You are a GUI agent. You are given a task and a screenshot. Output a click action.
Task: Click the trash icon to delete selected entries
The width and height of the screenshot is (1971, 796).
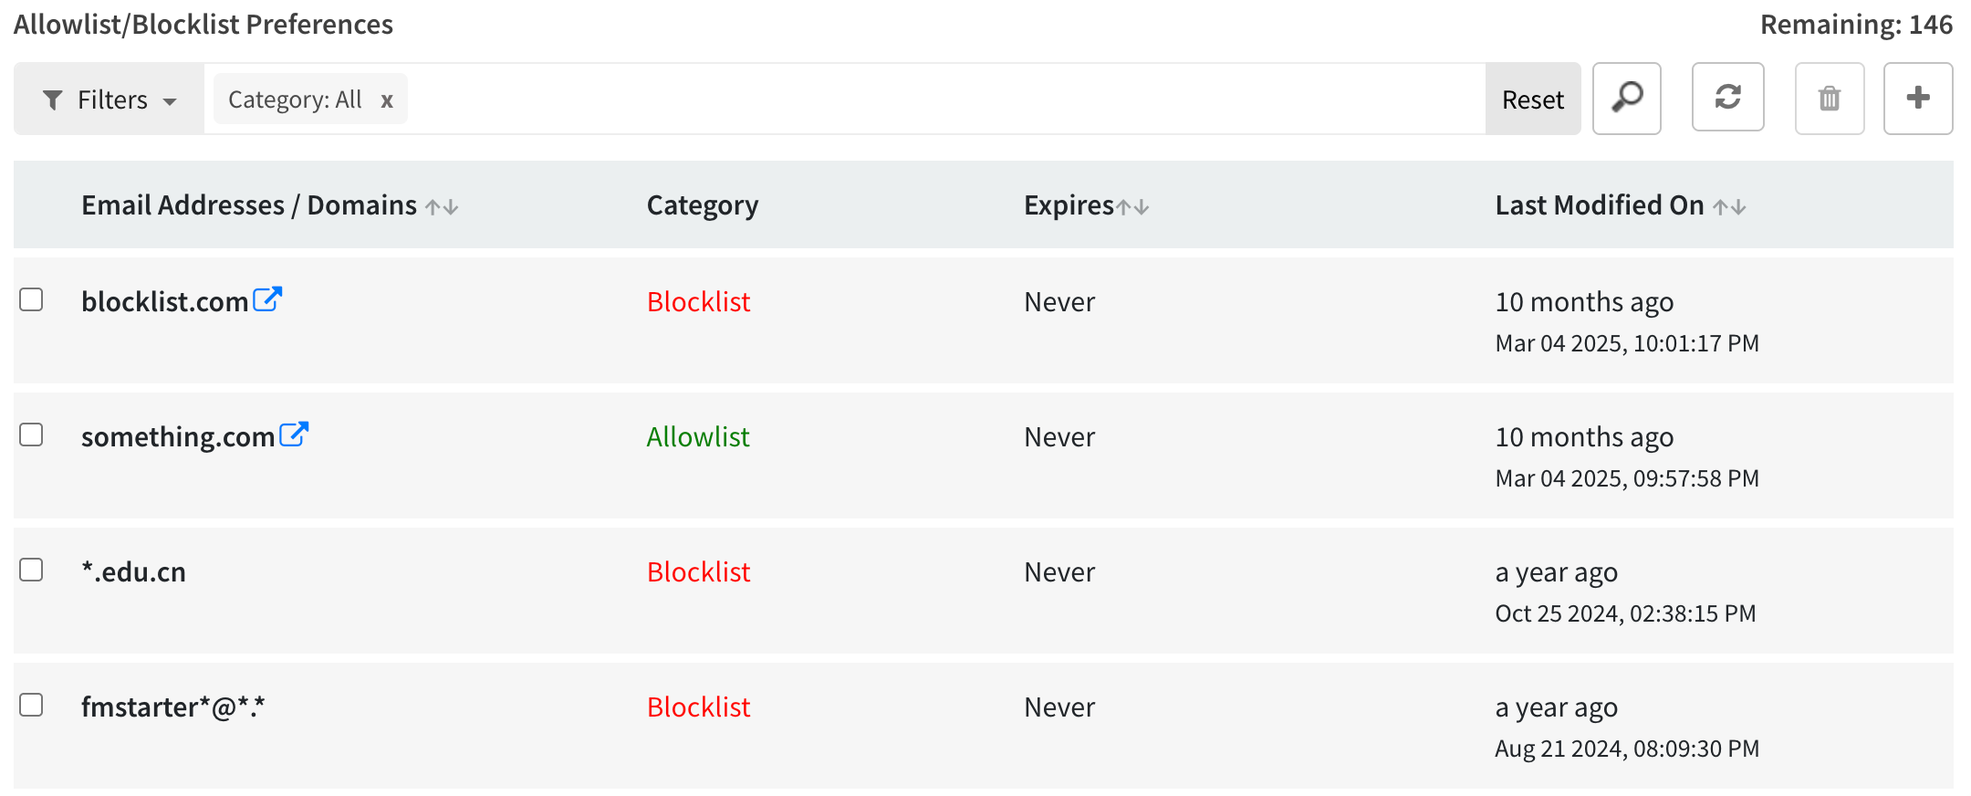point(1829,98)
